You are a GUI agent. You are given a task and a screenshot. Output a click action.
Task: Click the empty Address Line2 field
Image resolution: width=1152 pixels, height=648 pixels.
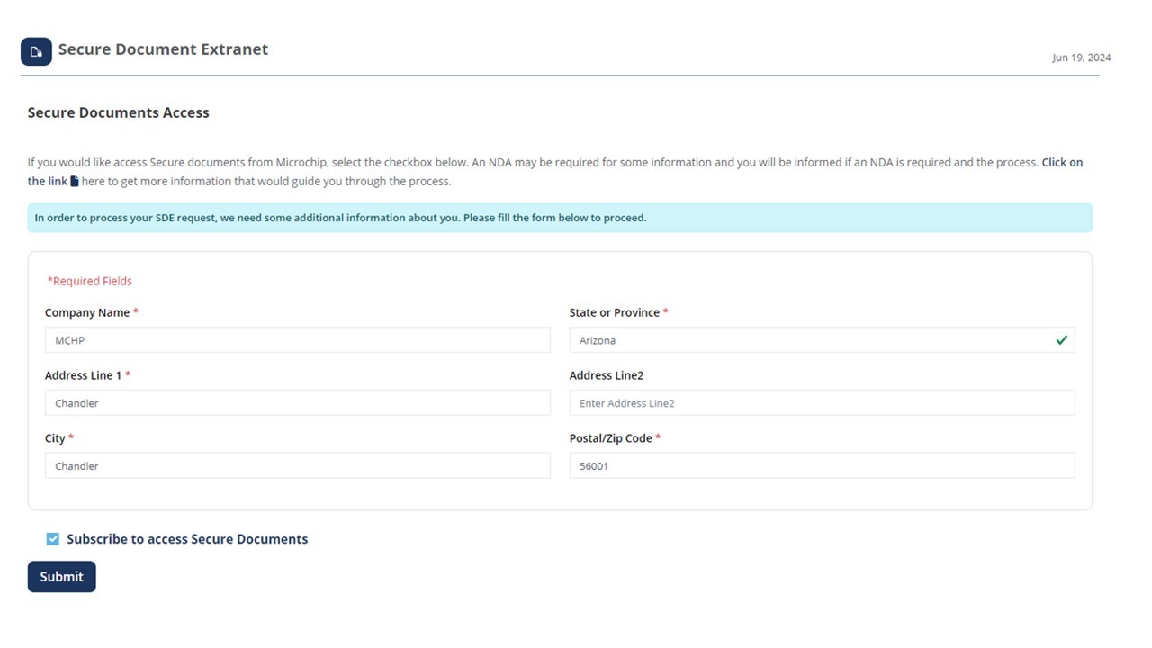click(822, 402)
